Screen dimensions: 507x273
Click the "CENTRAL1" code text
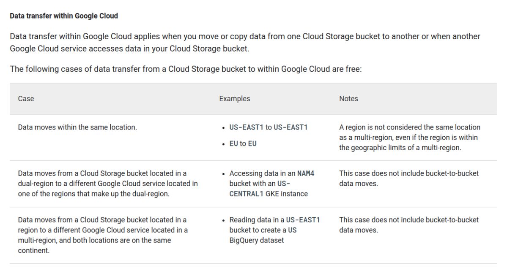coord(247,194)
